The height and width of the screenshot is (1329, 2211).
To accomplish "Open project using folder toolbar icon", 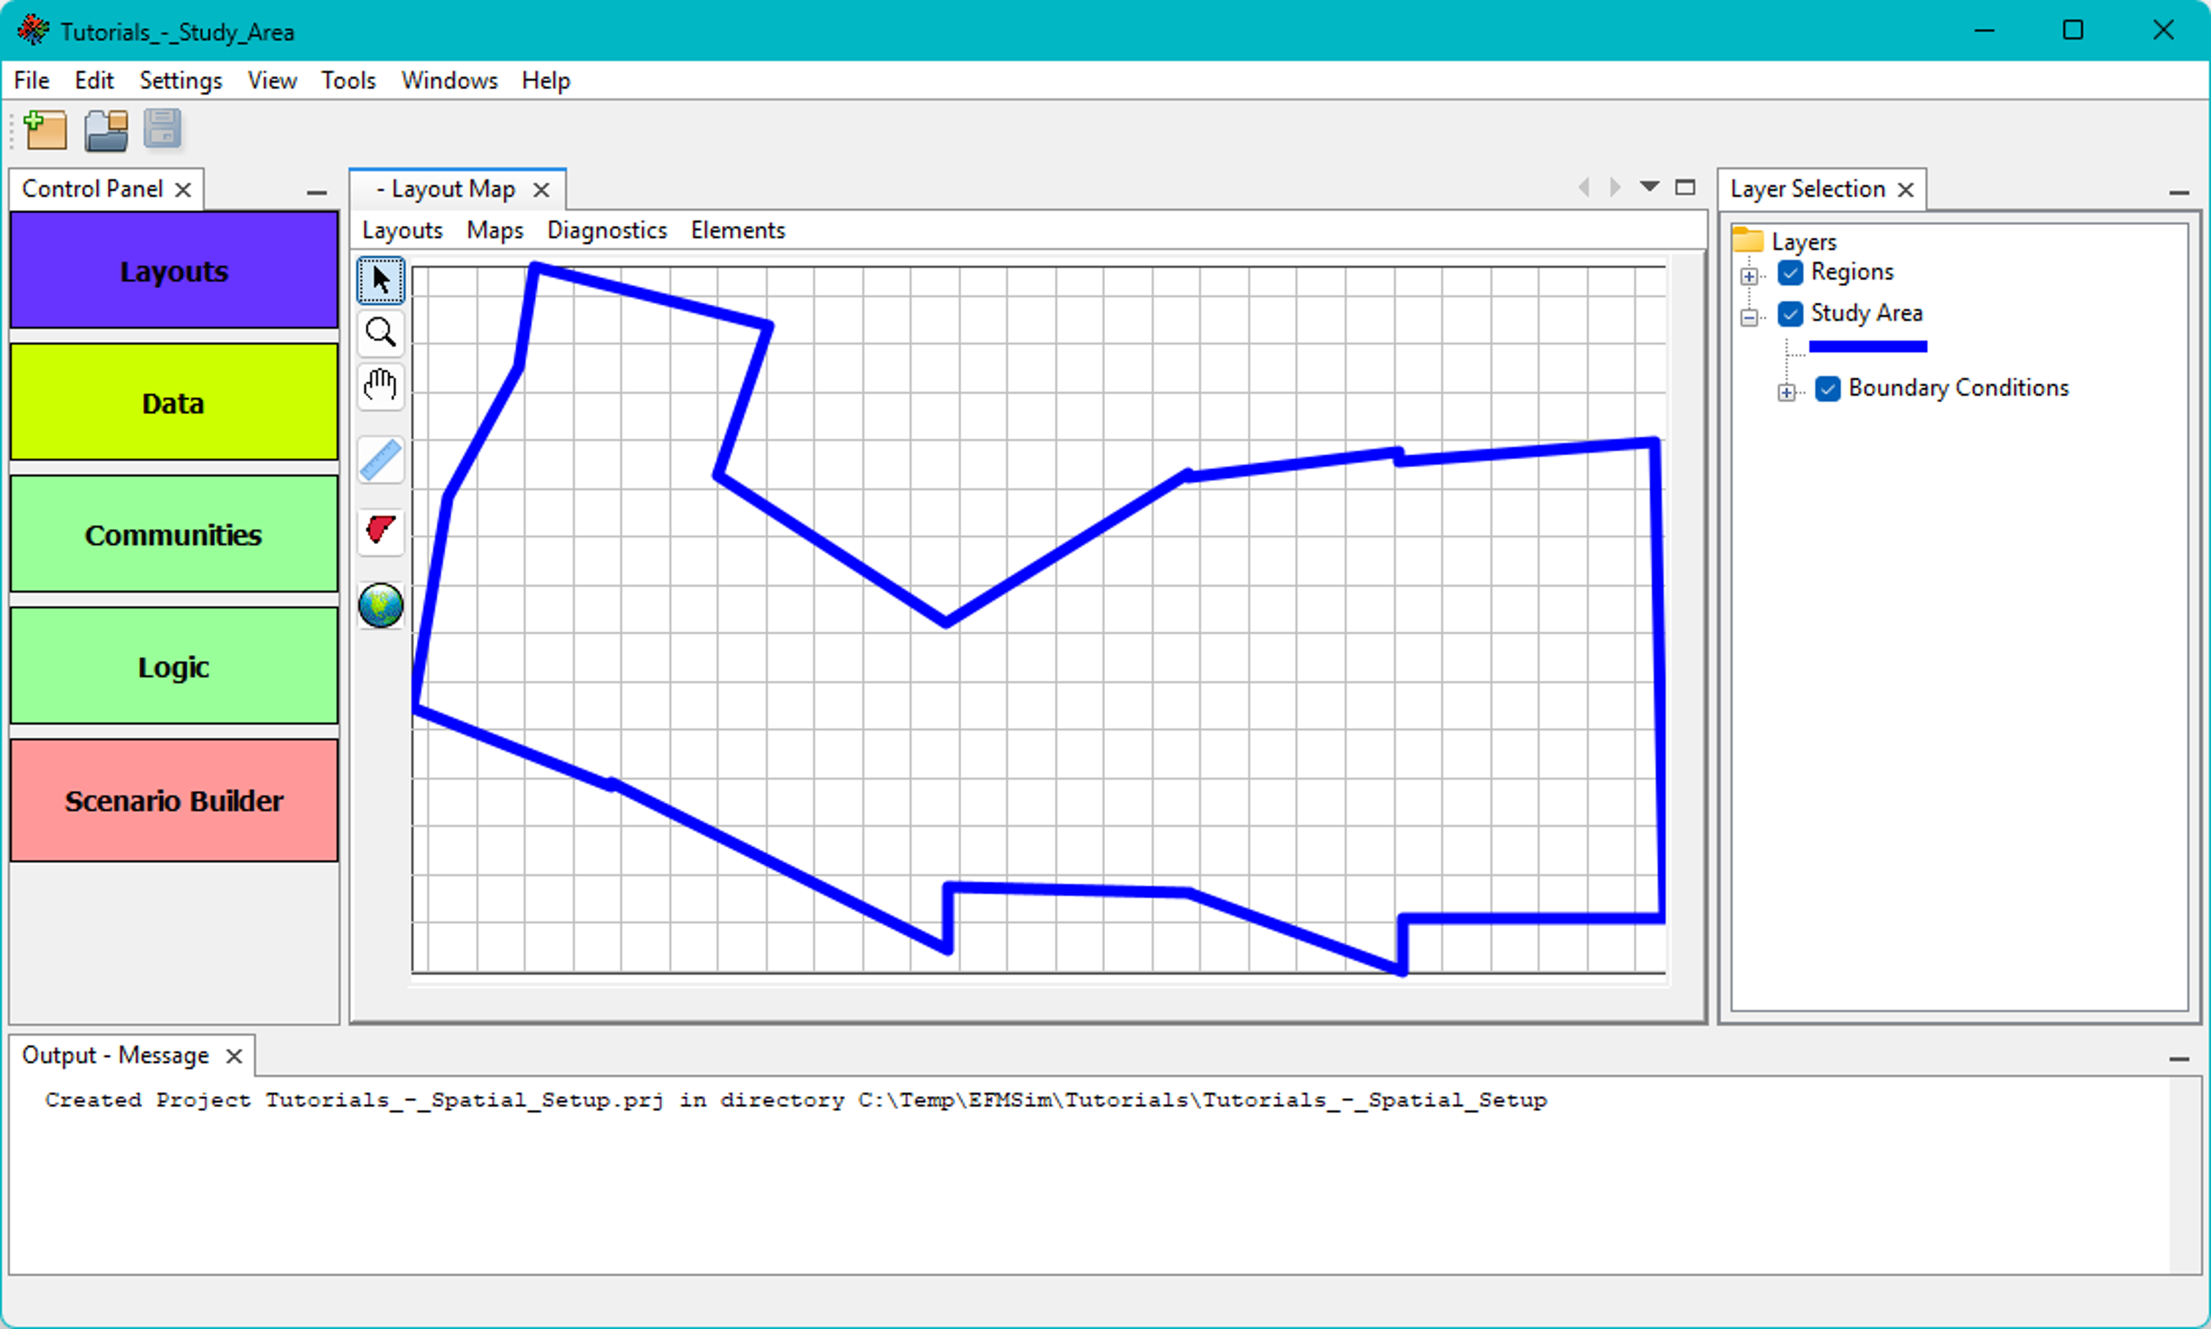I will (105, 130).
